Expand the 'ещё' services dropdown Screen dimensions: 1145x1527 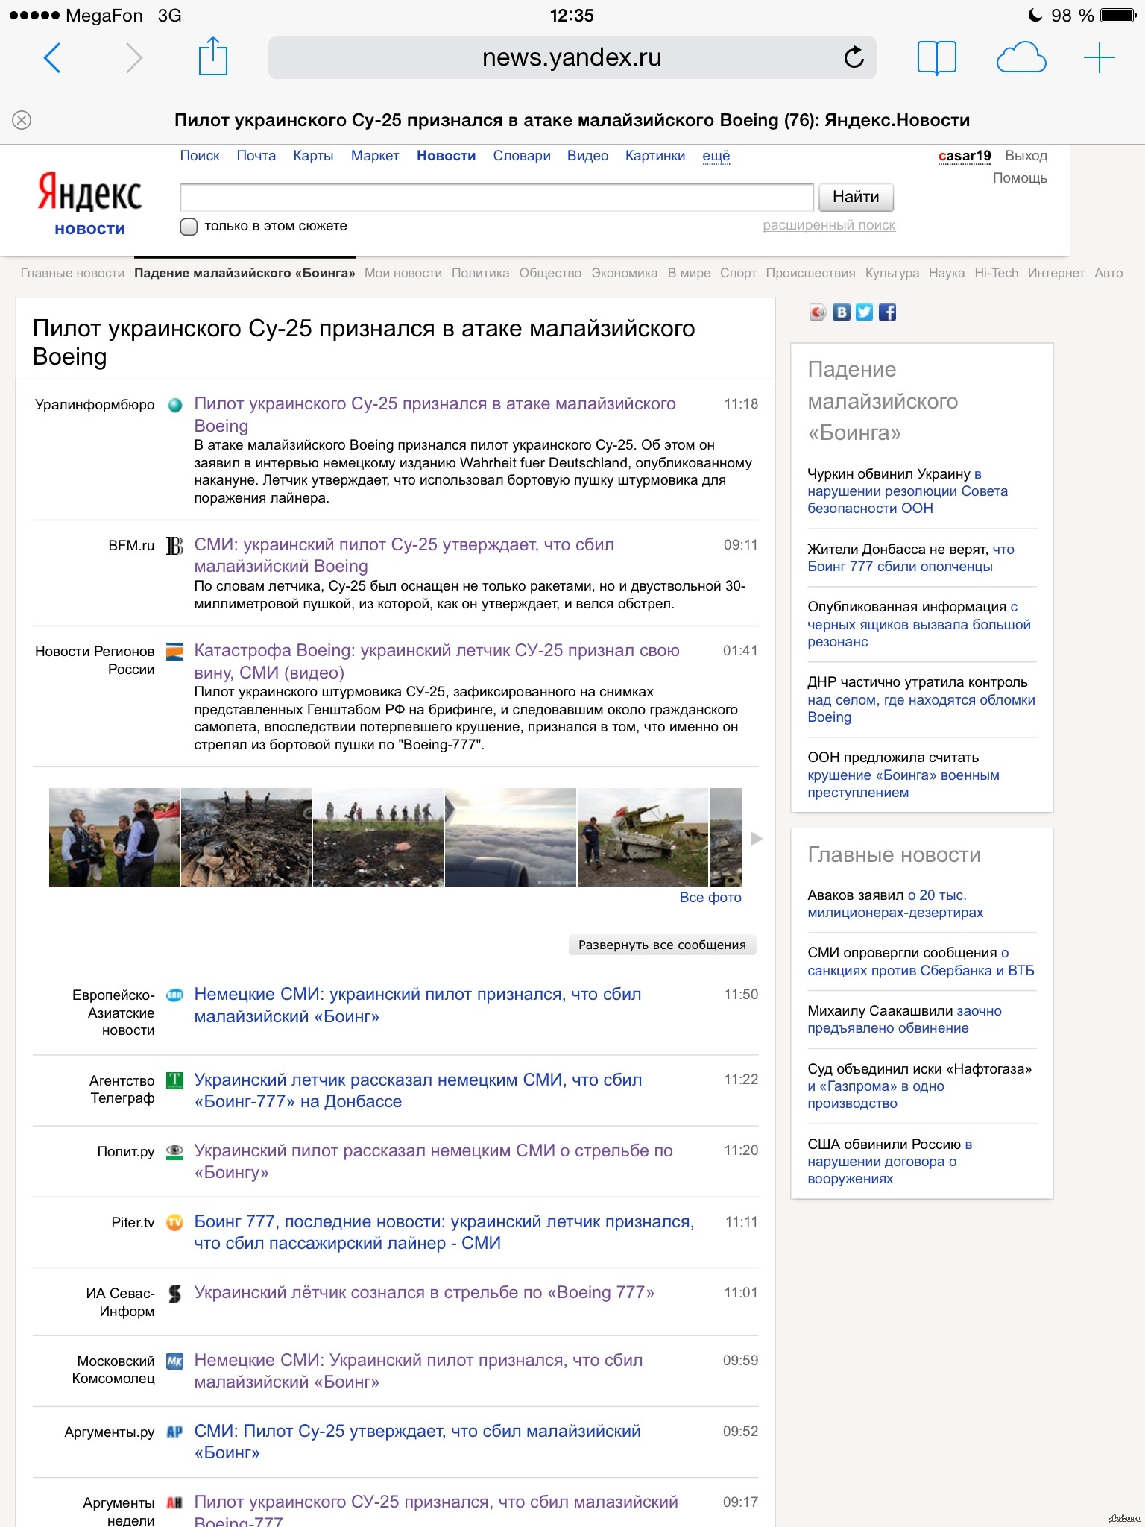[x=716, y=156]
